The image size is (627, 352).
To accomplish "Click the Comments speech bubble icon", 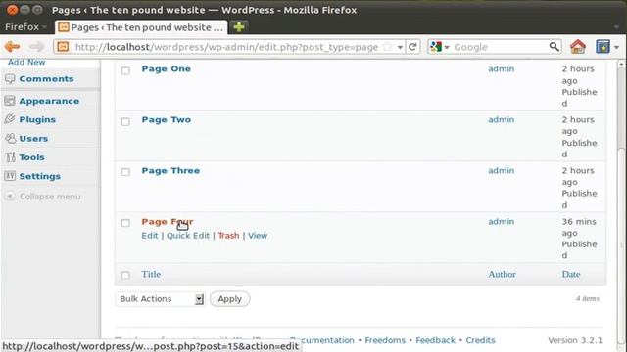I will (10, 79).
